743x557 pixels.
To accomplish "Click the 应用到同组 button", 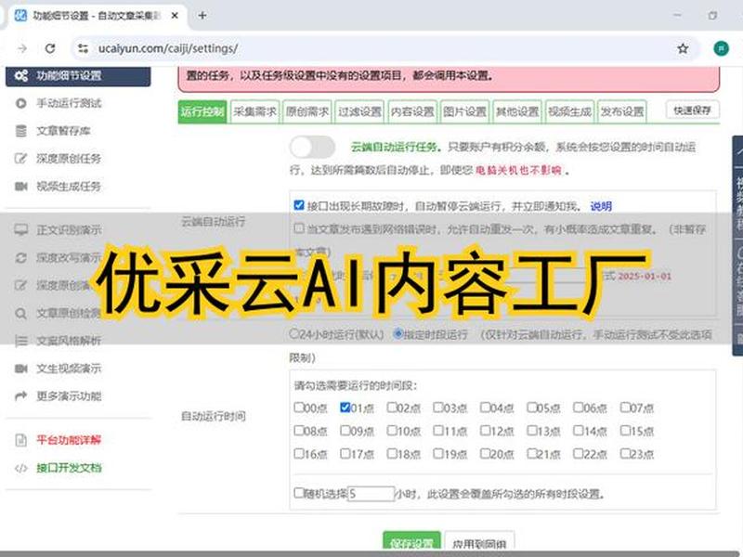I will pos(479,542).
